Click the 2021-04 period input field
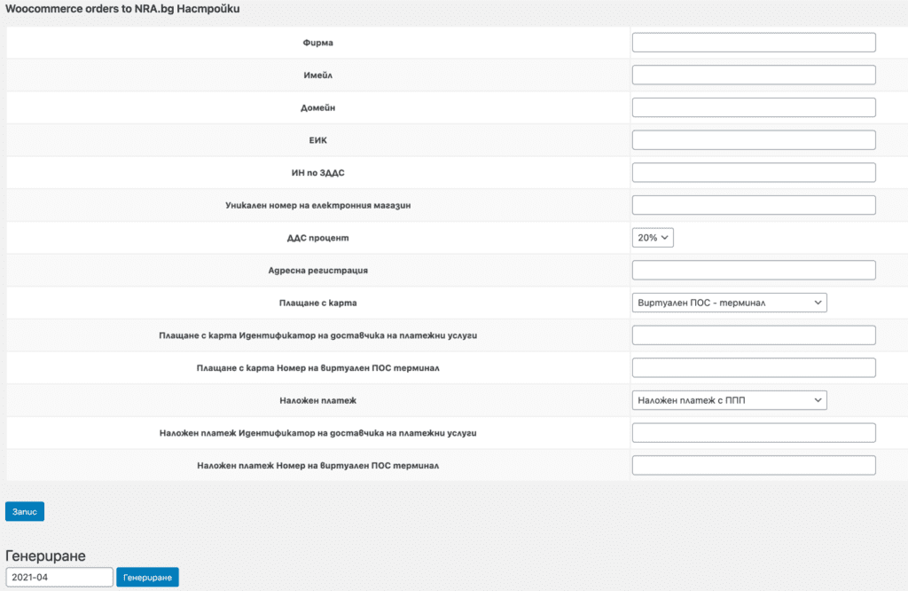Image resolution: width=908 pixels, height=591 pixels. pyautogui.click(x=59, y=576)
